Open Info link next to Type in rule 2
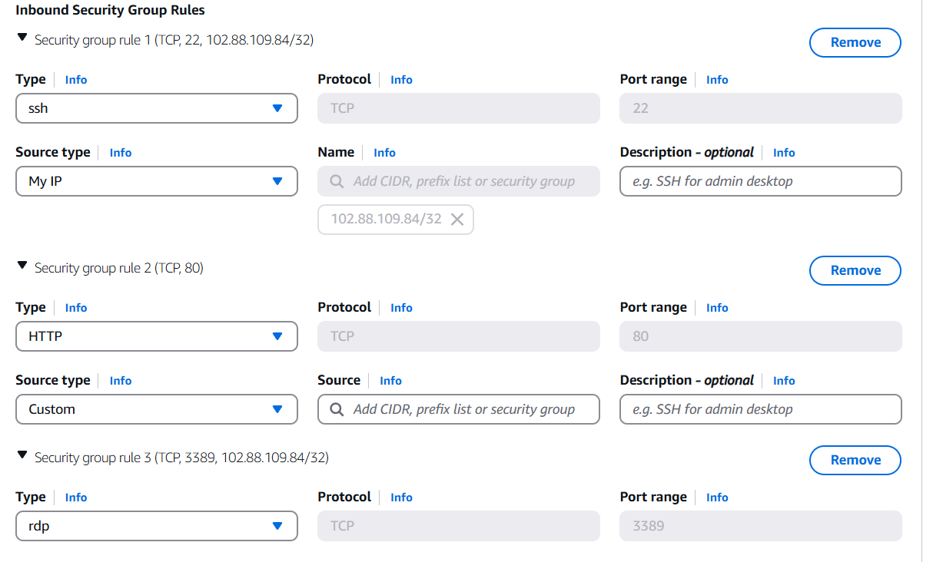 tap(76, 308)
